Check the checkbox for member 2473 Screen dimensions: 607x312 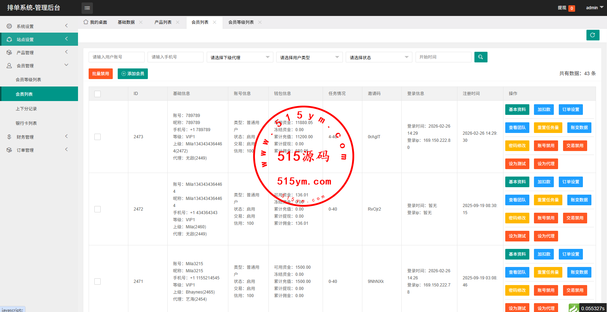[98, 137]
